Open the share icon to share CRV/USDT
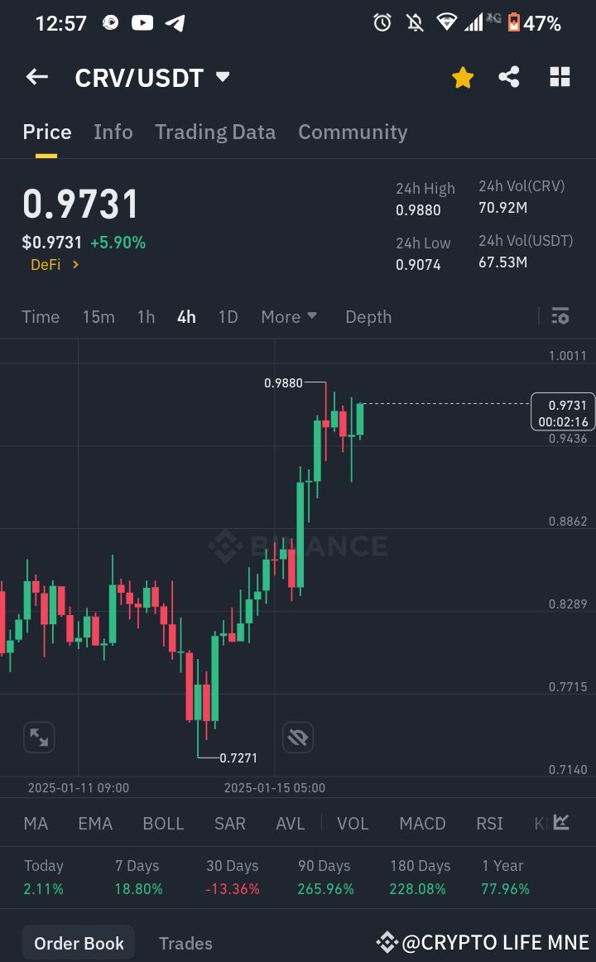 pyautogui.click(x=508, y=77)
